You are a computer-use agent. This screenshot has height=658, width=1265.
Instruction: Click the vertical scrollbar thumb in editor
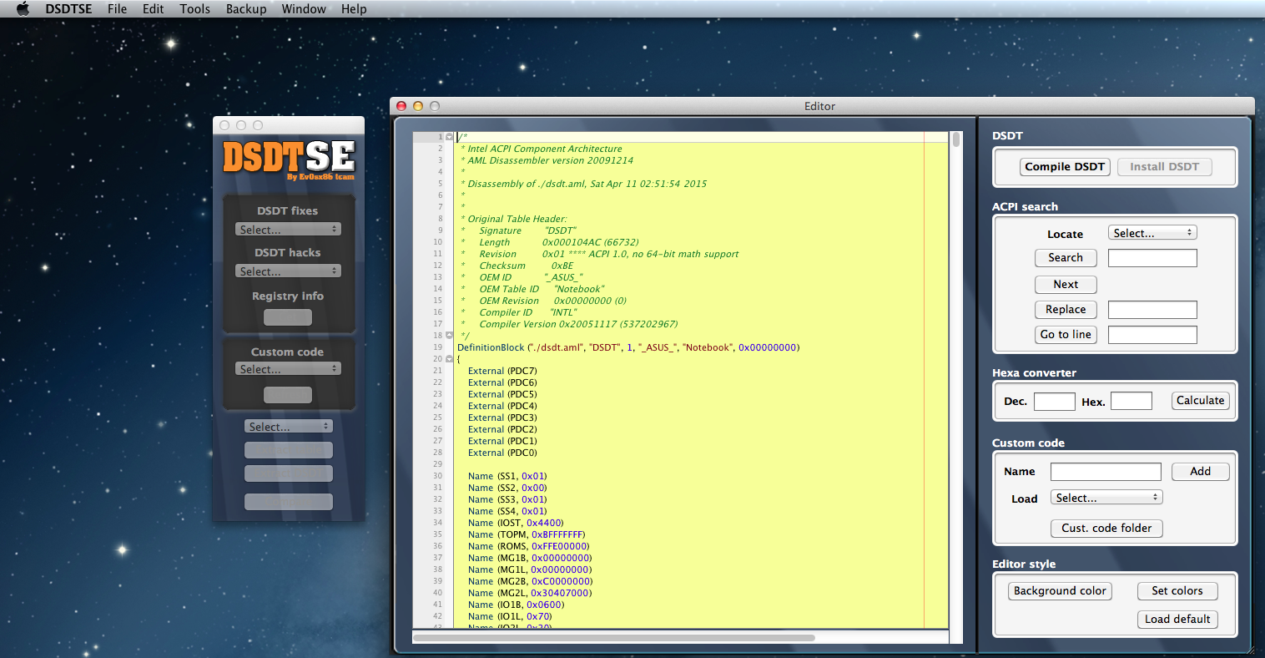point(956,139)
